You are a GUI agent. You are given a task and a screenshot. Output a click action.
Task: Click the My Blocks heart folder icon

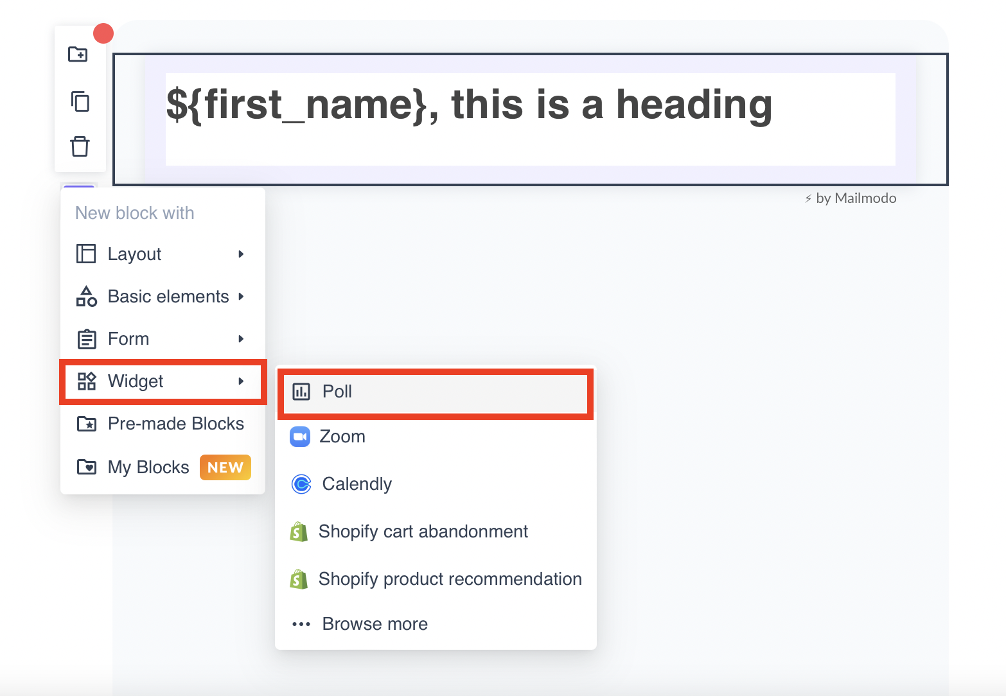tap(86, 467)
